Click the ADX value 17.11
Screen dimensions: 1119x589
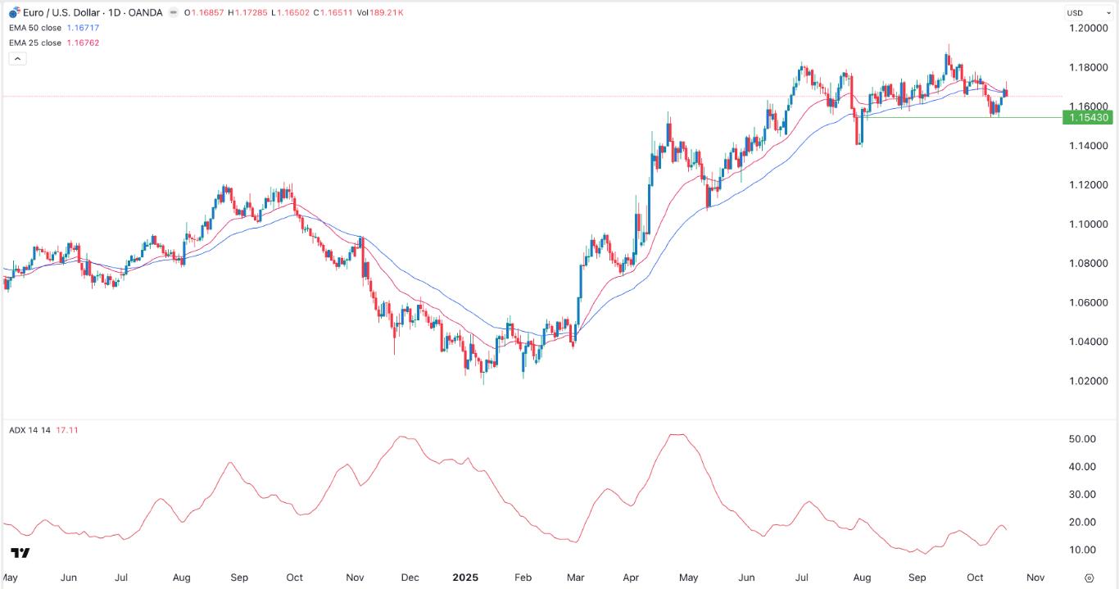click(66, 430)
